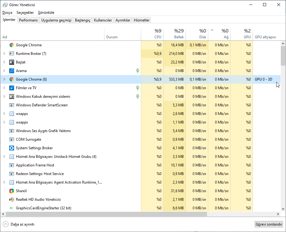Click Unistack Hizmet Grubu (4) icon

click(x=12, y=157)
